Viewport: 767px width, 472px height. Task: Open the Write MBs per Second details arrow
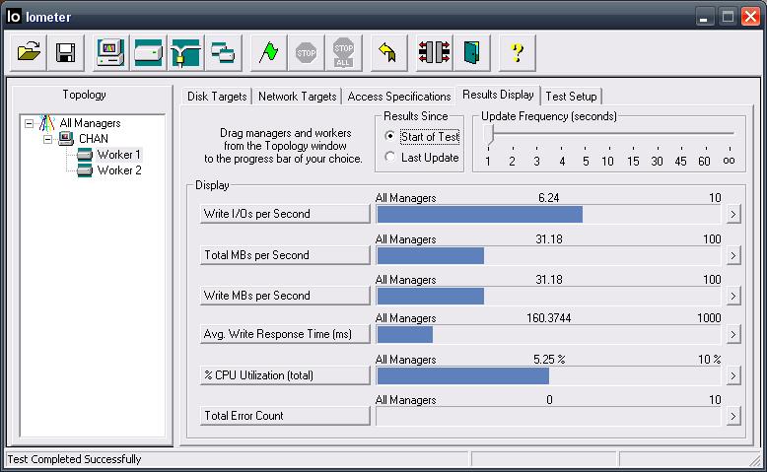point(732,296)
